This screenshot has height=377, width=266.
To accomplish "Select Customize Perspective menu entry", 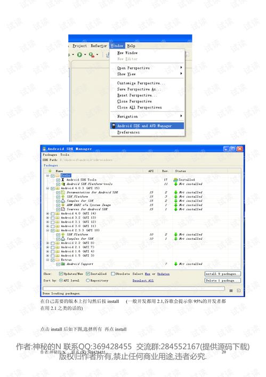I will point(141,83).
